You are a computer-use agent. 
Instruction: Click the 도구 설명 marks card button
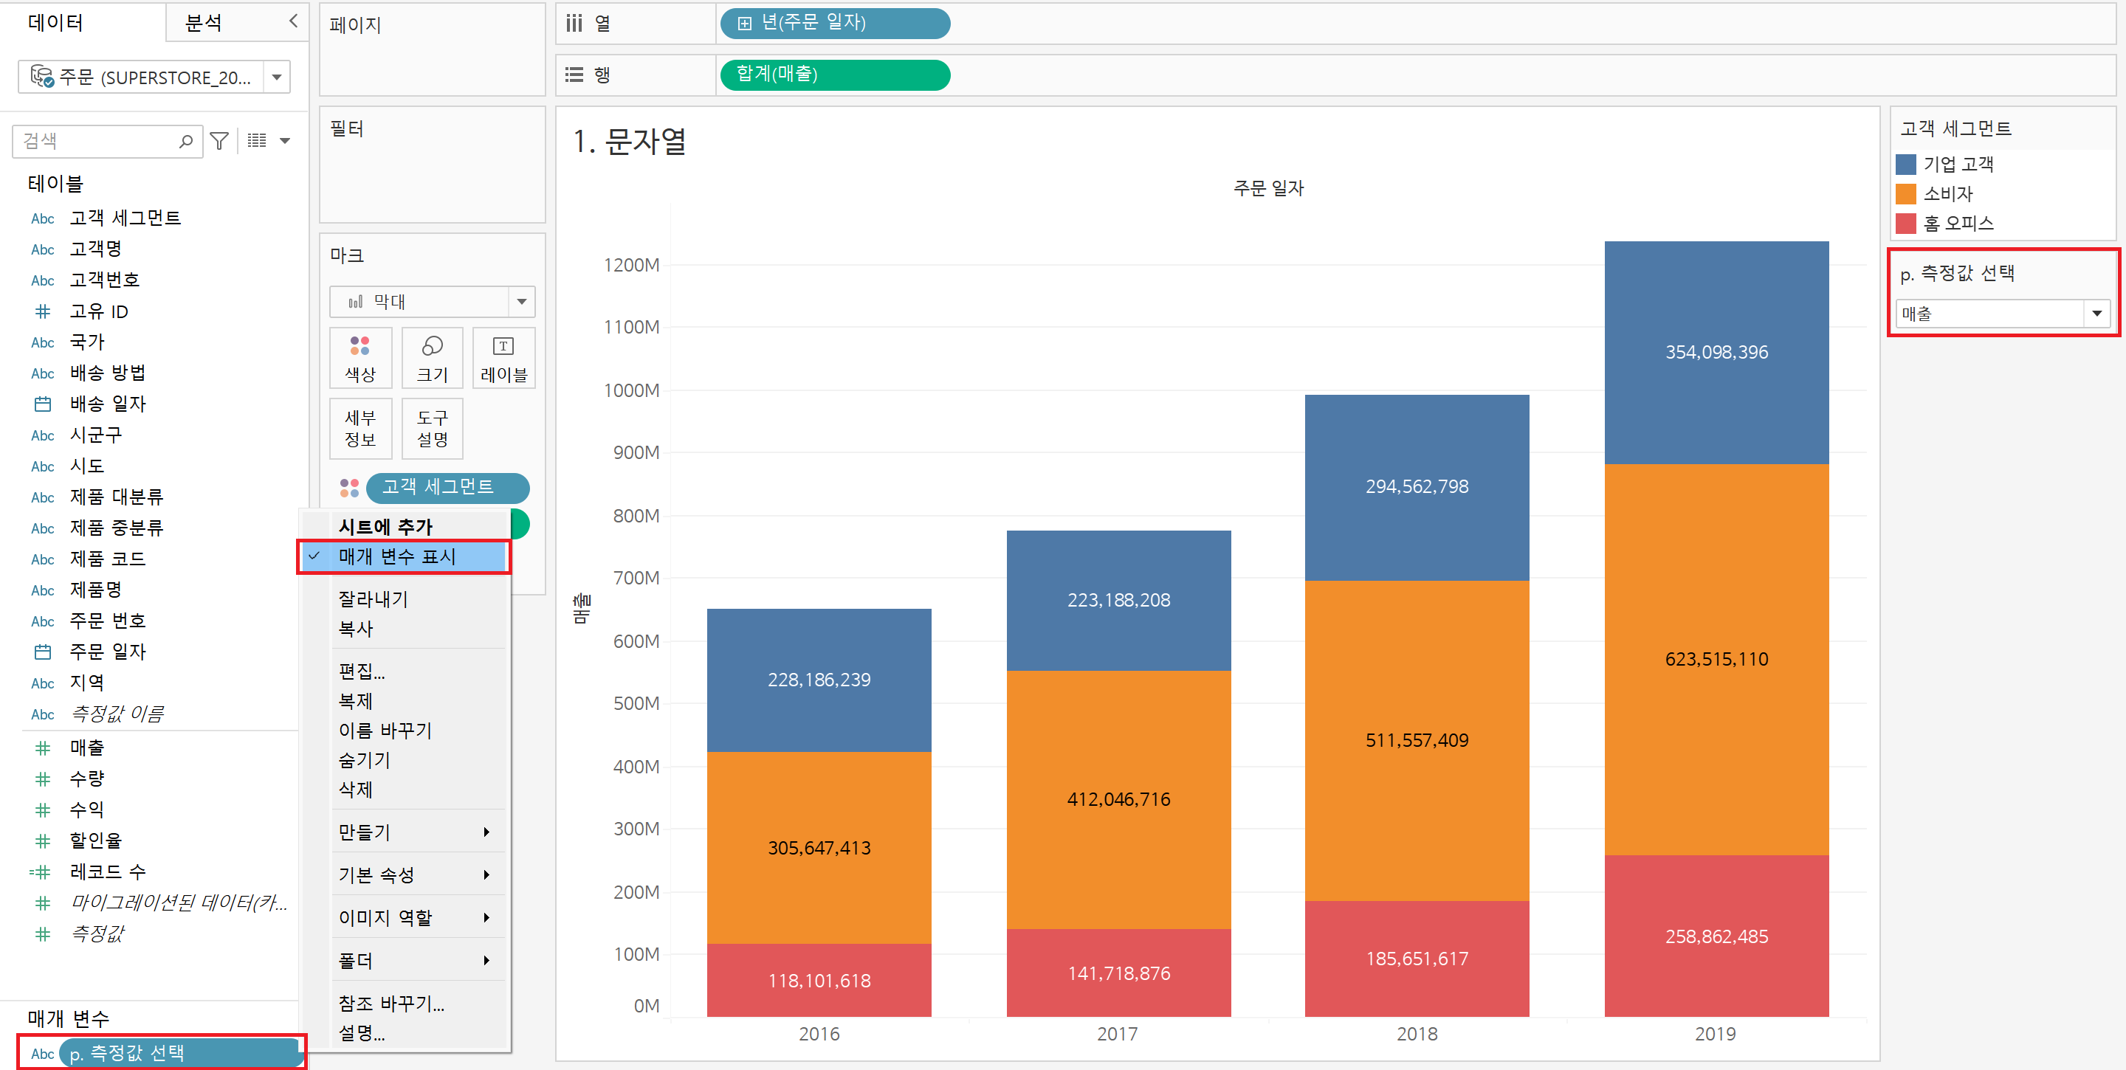tap(432, 428)
